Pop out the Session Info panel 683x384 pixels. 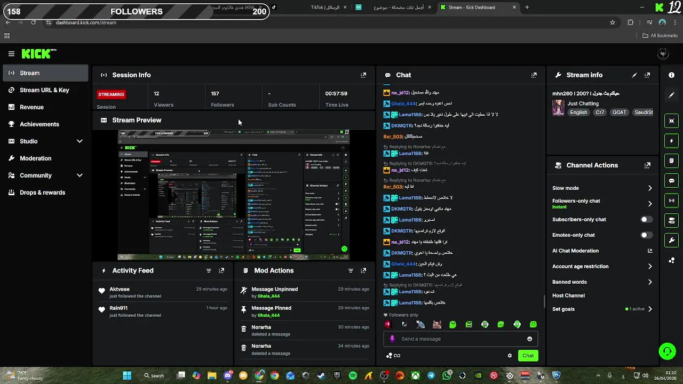pos(363,75)
